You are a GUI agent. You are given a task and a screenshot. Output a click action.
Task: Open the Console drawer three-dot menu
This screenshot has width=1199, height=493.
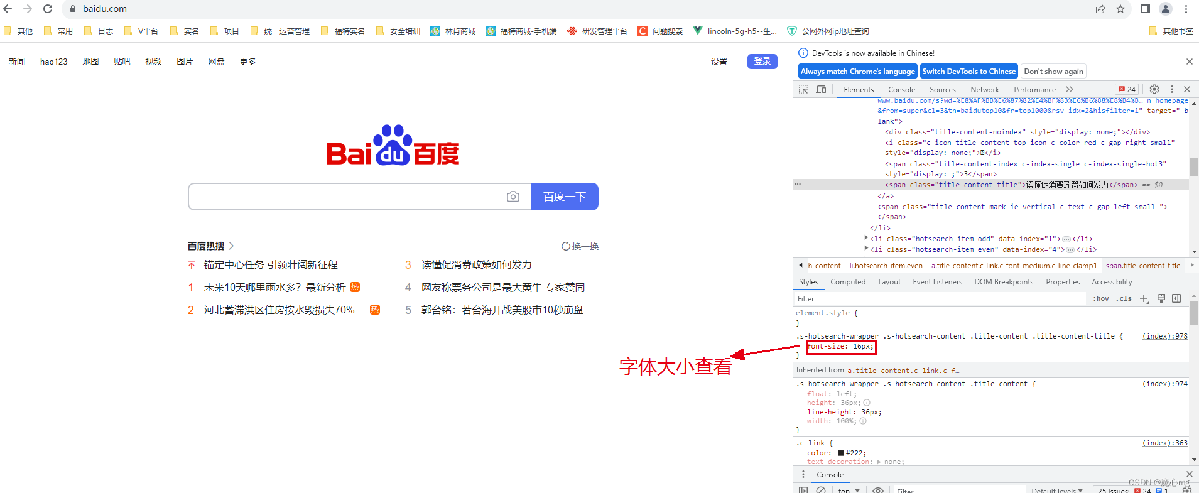[803, 474]
